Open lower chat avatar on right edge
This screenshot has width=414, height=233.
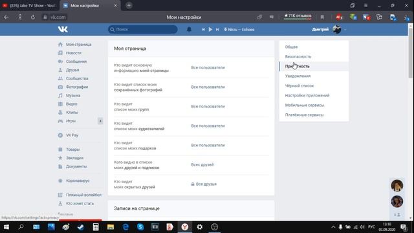[x=397, y=201]
